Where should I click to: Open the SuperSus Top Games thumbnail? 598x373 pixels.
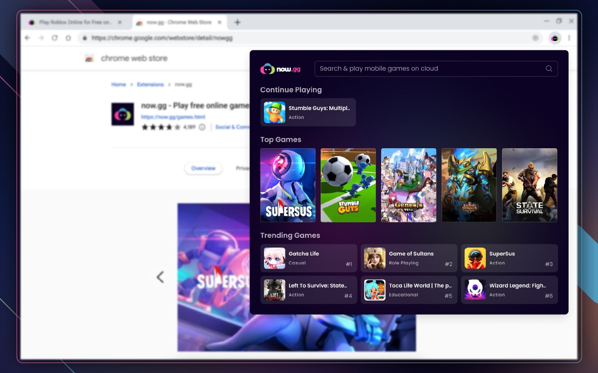[x=288, y=185]
